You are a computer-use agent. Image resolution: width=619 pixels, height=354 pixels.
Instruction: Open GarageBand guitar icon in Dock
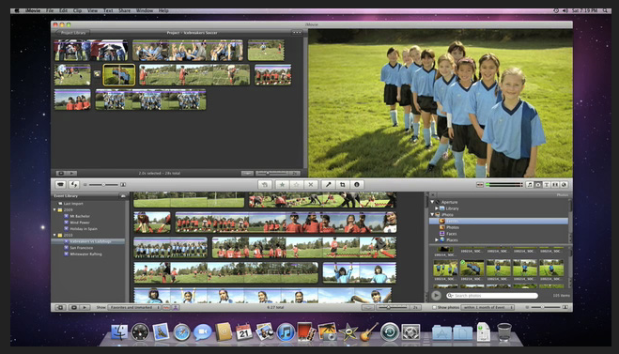[x=369, y=331]
